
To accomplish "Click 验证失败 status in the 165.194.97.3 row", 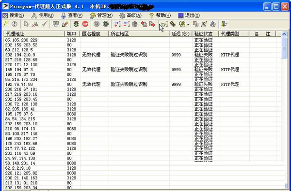I will point(203,70).
